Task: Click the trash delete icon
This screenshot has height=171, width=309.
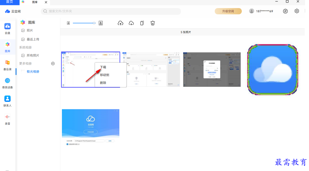Action: coord(153,23)
